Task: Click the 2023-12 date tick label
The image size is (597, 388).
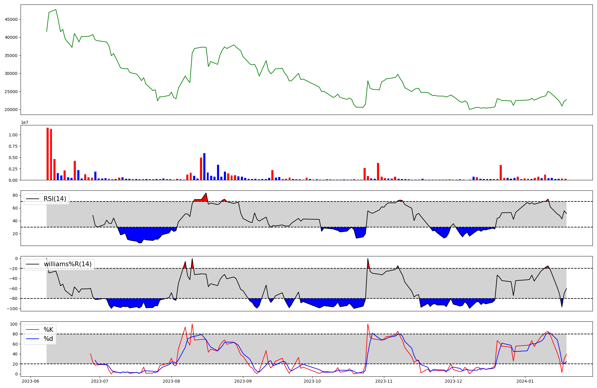Action: pos(453,381)
